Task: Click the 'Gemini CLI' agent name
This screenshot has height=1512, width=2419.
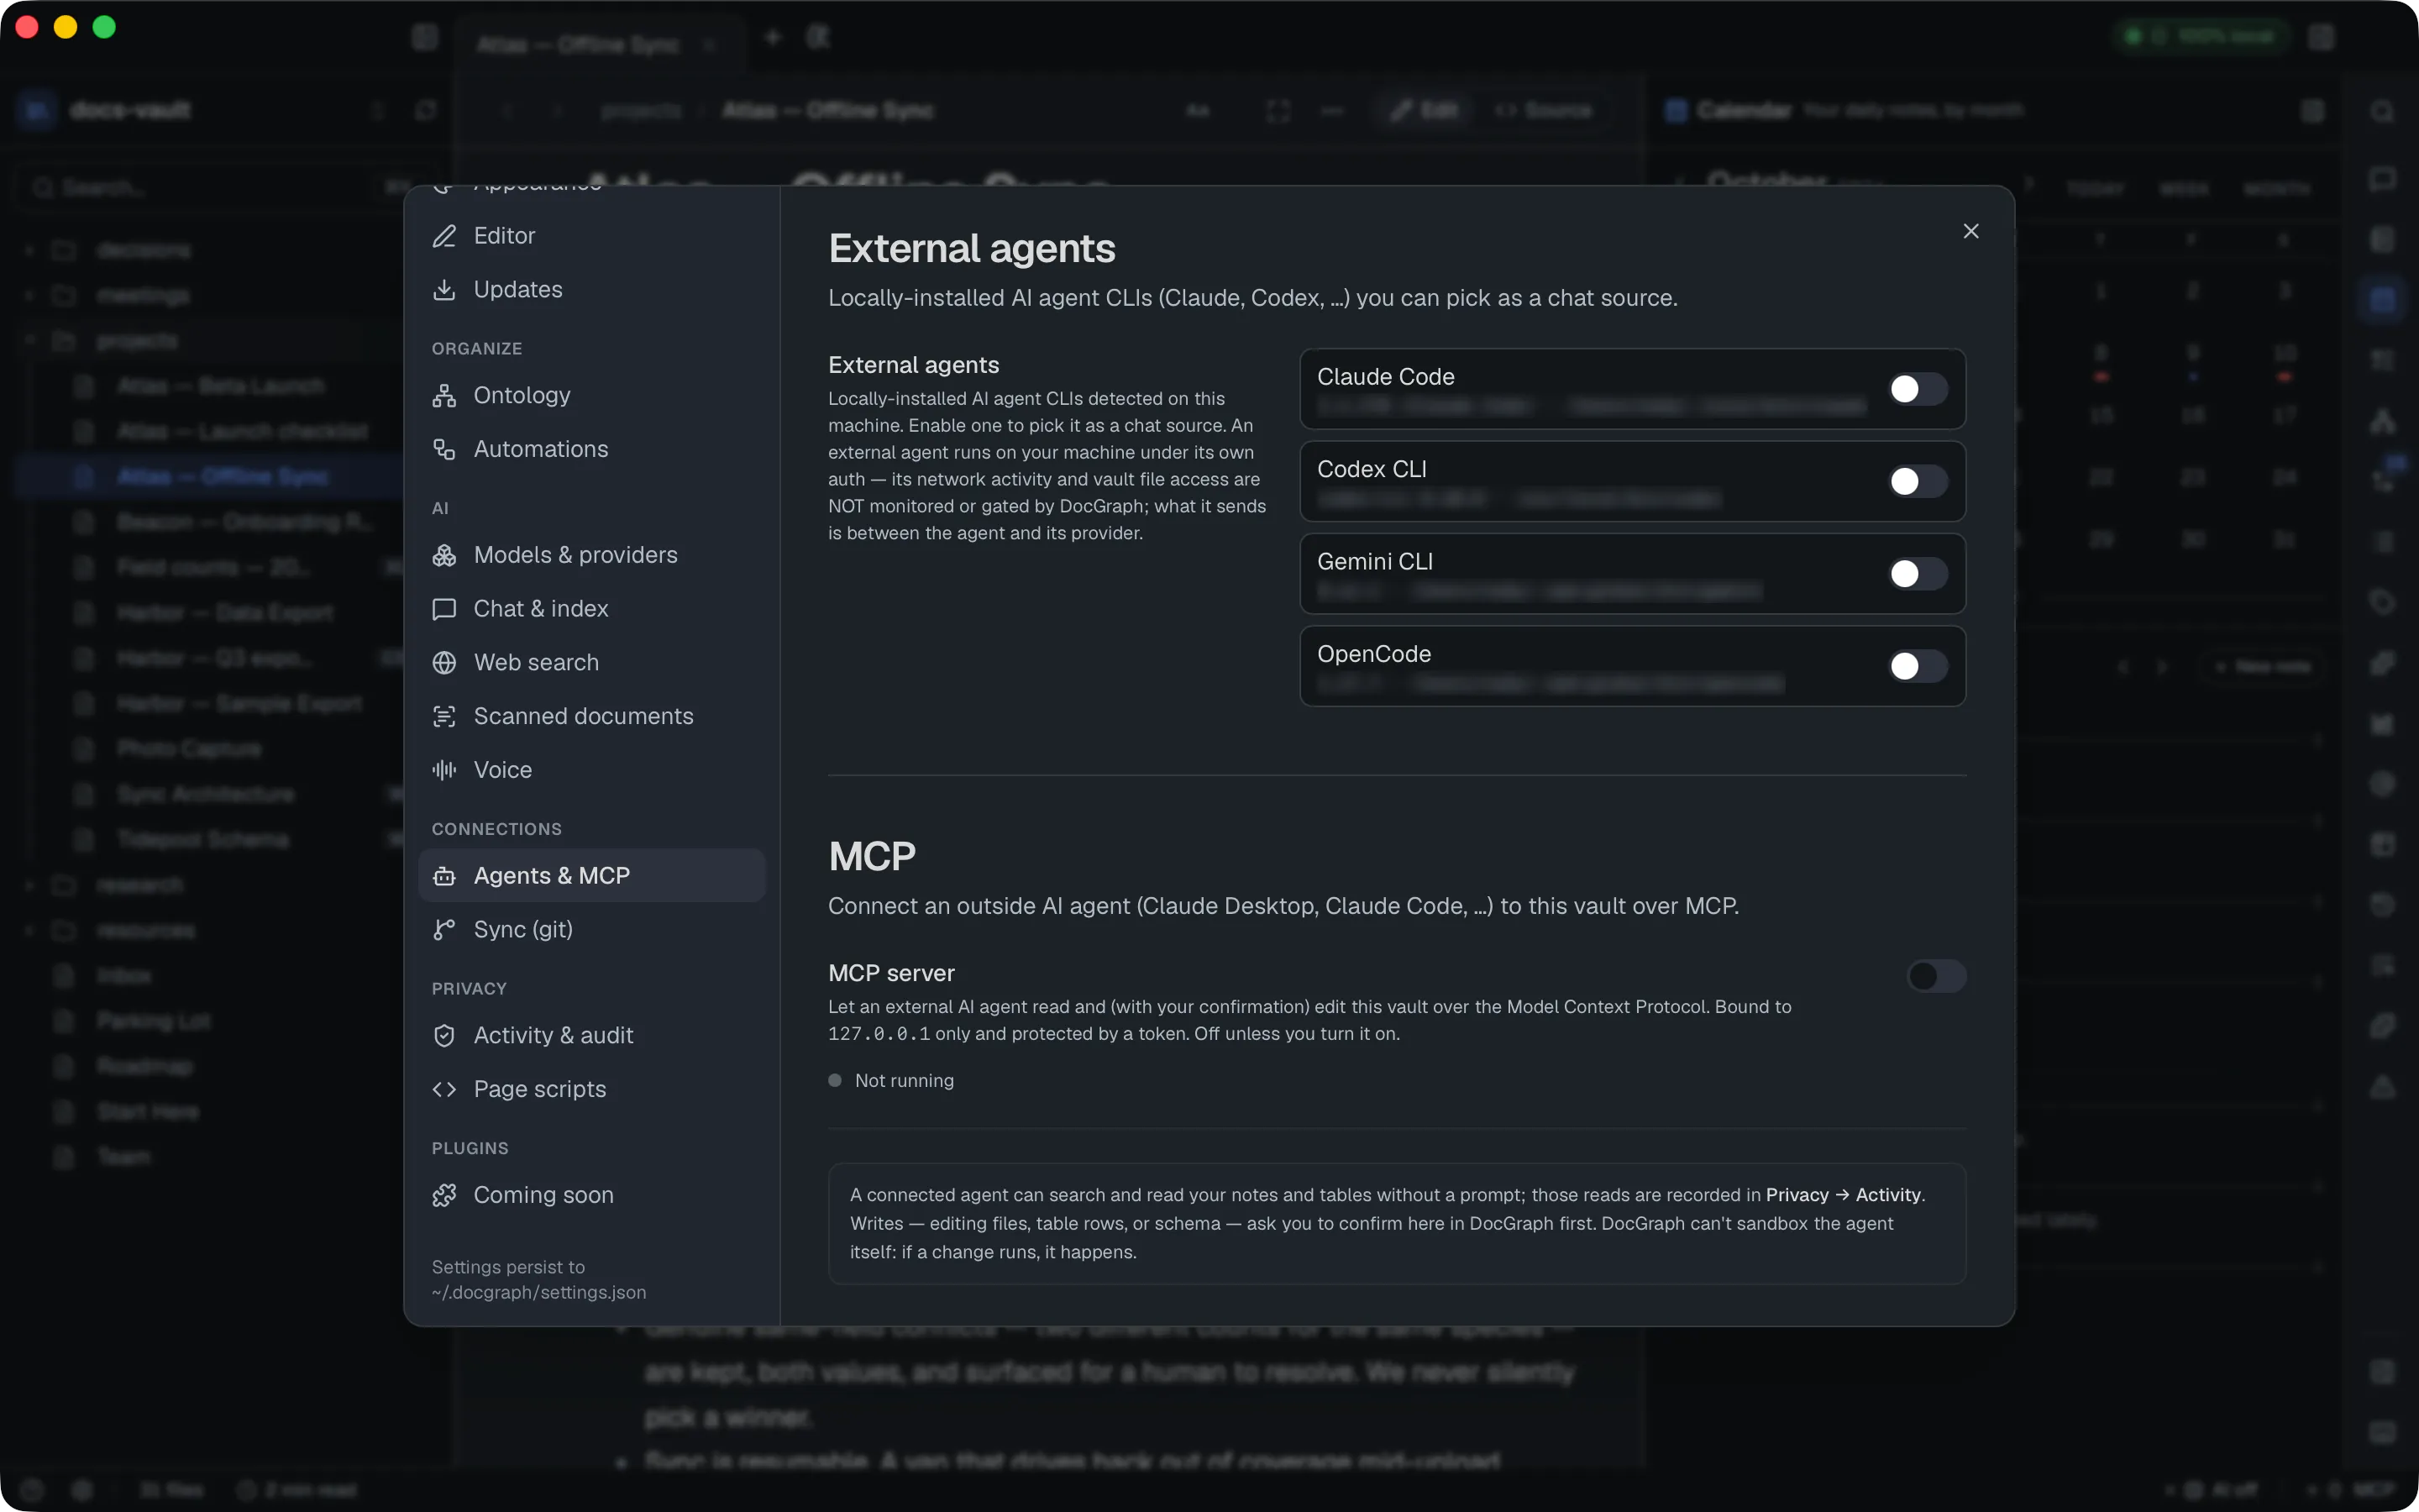Action: point(1374,562)
